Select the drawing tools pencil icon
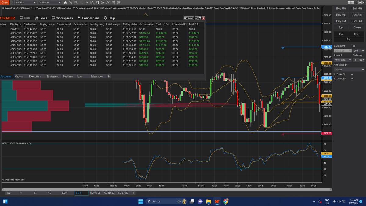Viewport: 366px width, 206px height. [71, 2]
